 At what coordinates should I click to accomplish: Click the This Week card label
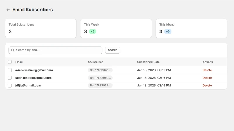(92, 24)
